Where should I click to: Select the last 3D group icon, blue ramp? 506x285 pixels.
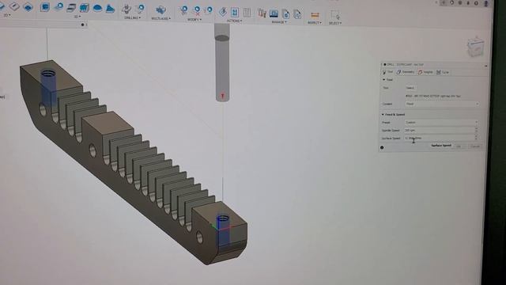[110, 9]
